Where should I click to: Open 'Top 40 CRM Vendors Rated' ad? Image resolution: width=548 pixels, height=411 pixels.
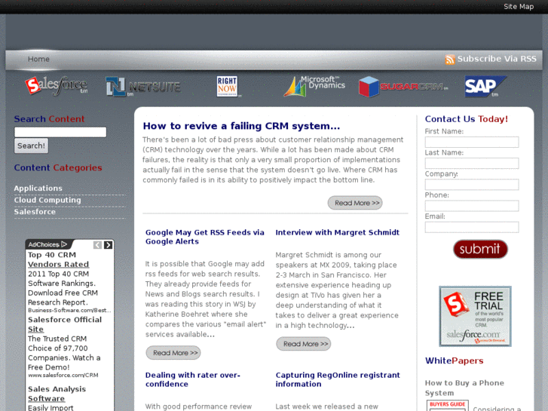tap(58, 259)
